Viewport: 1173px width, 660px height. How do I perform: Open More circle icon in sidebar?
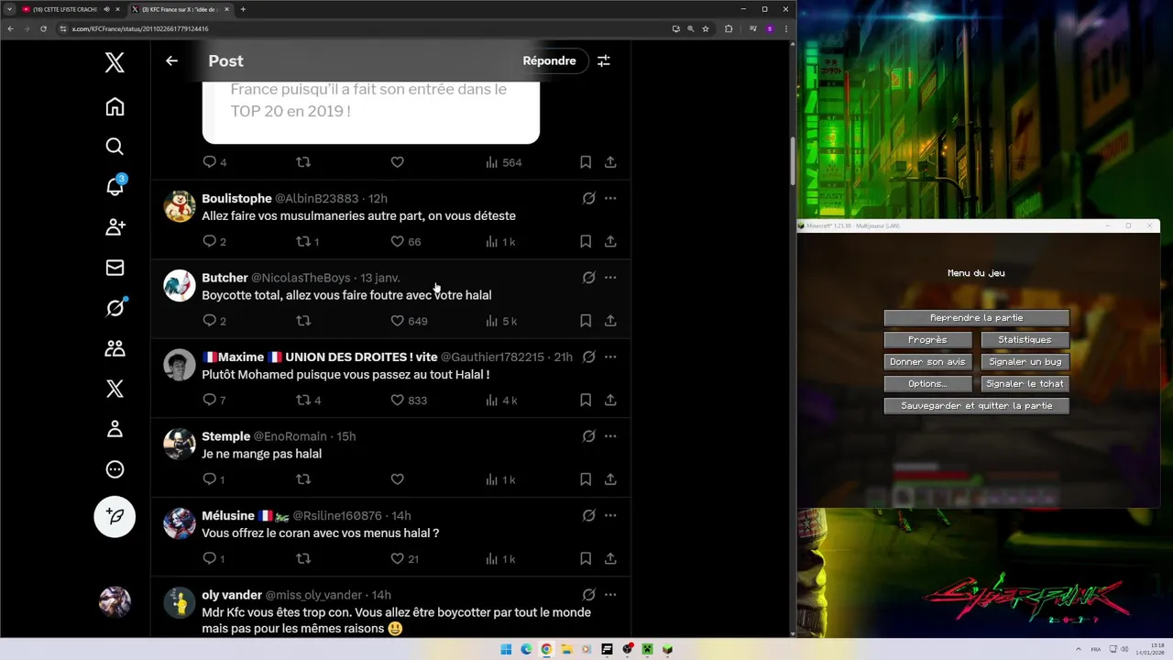115,469
